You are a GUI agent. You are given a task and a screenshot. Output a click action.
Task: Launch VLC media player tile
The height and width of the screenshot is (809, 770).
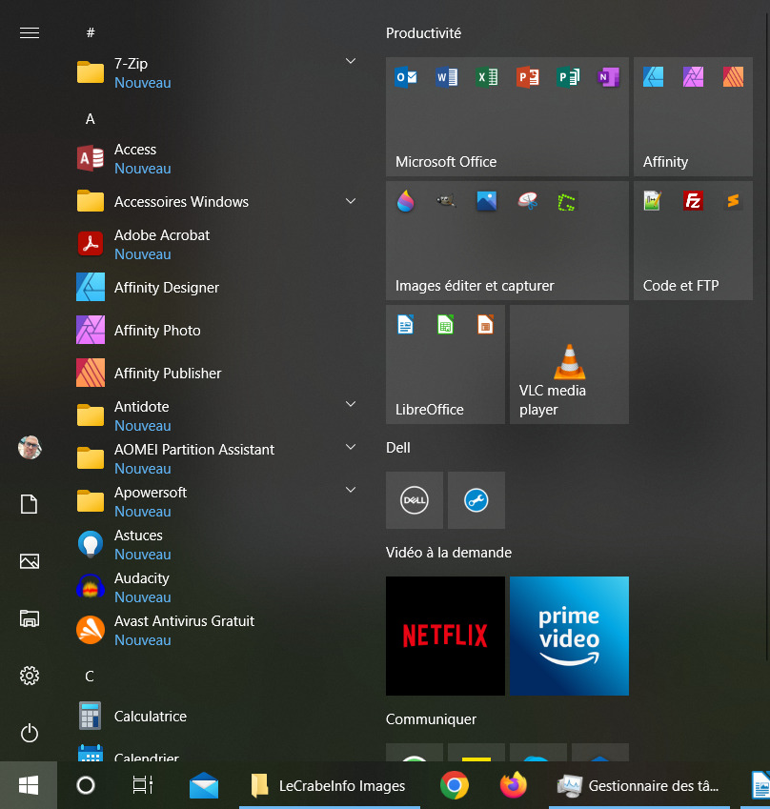click(569, 364)
